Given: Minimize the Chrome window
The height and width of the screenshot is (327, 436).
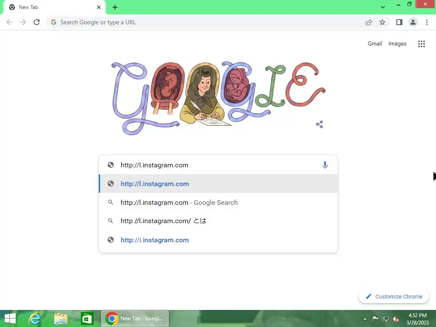Looking at the screenshot, I should click(399, 5).
